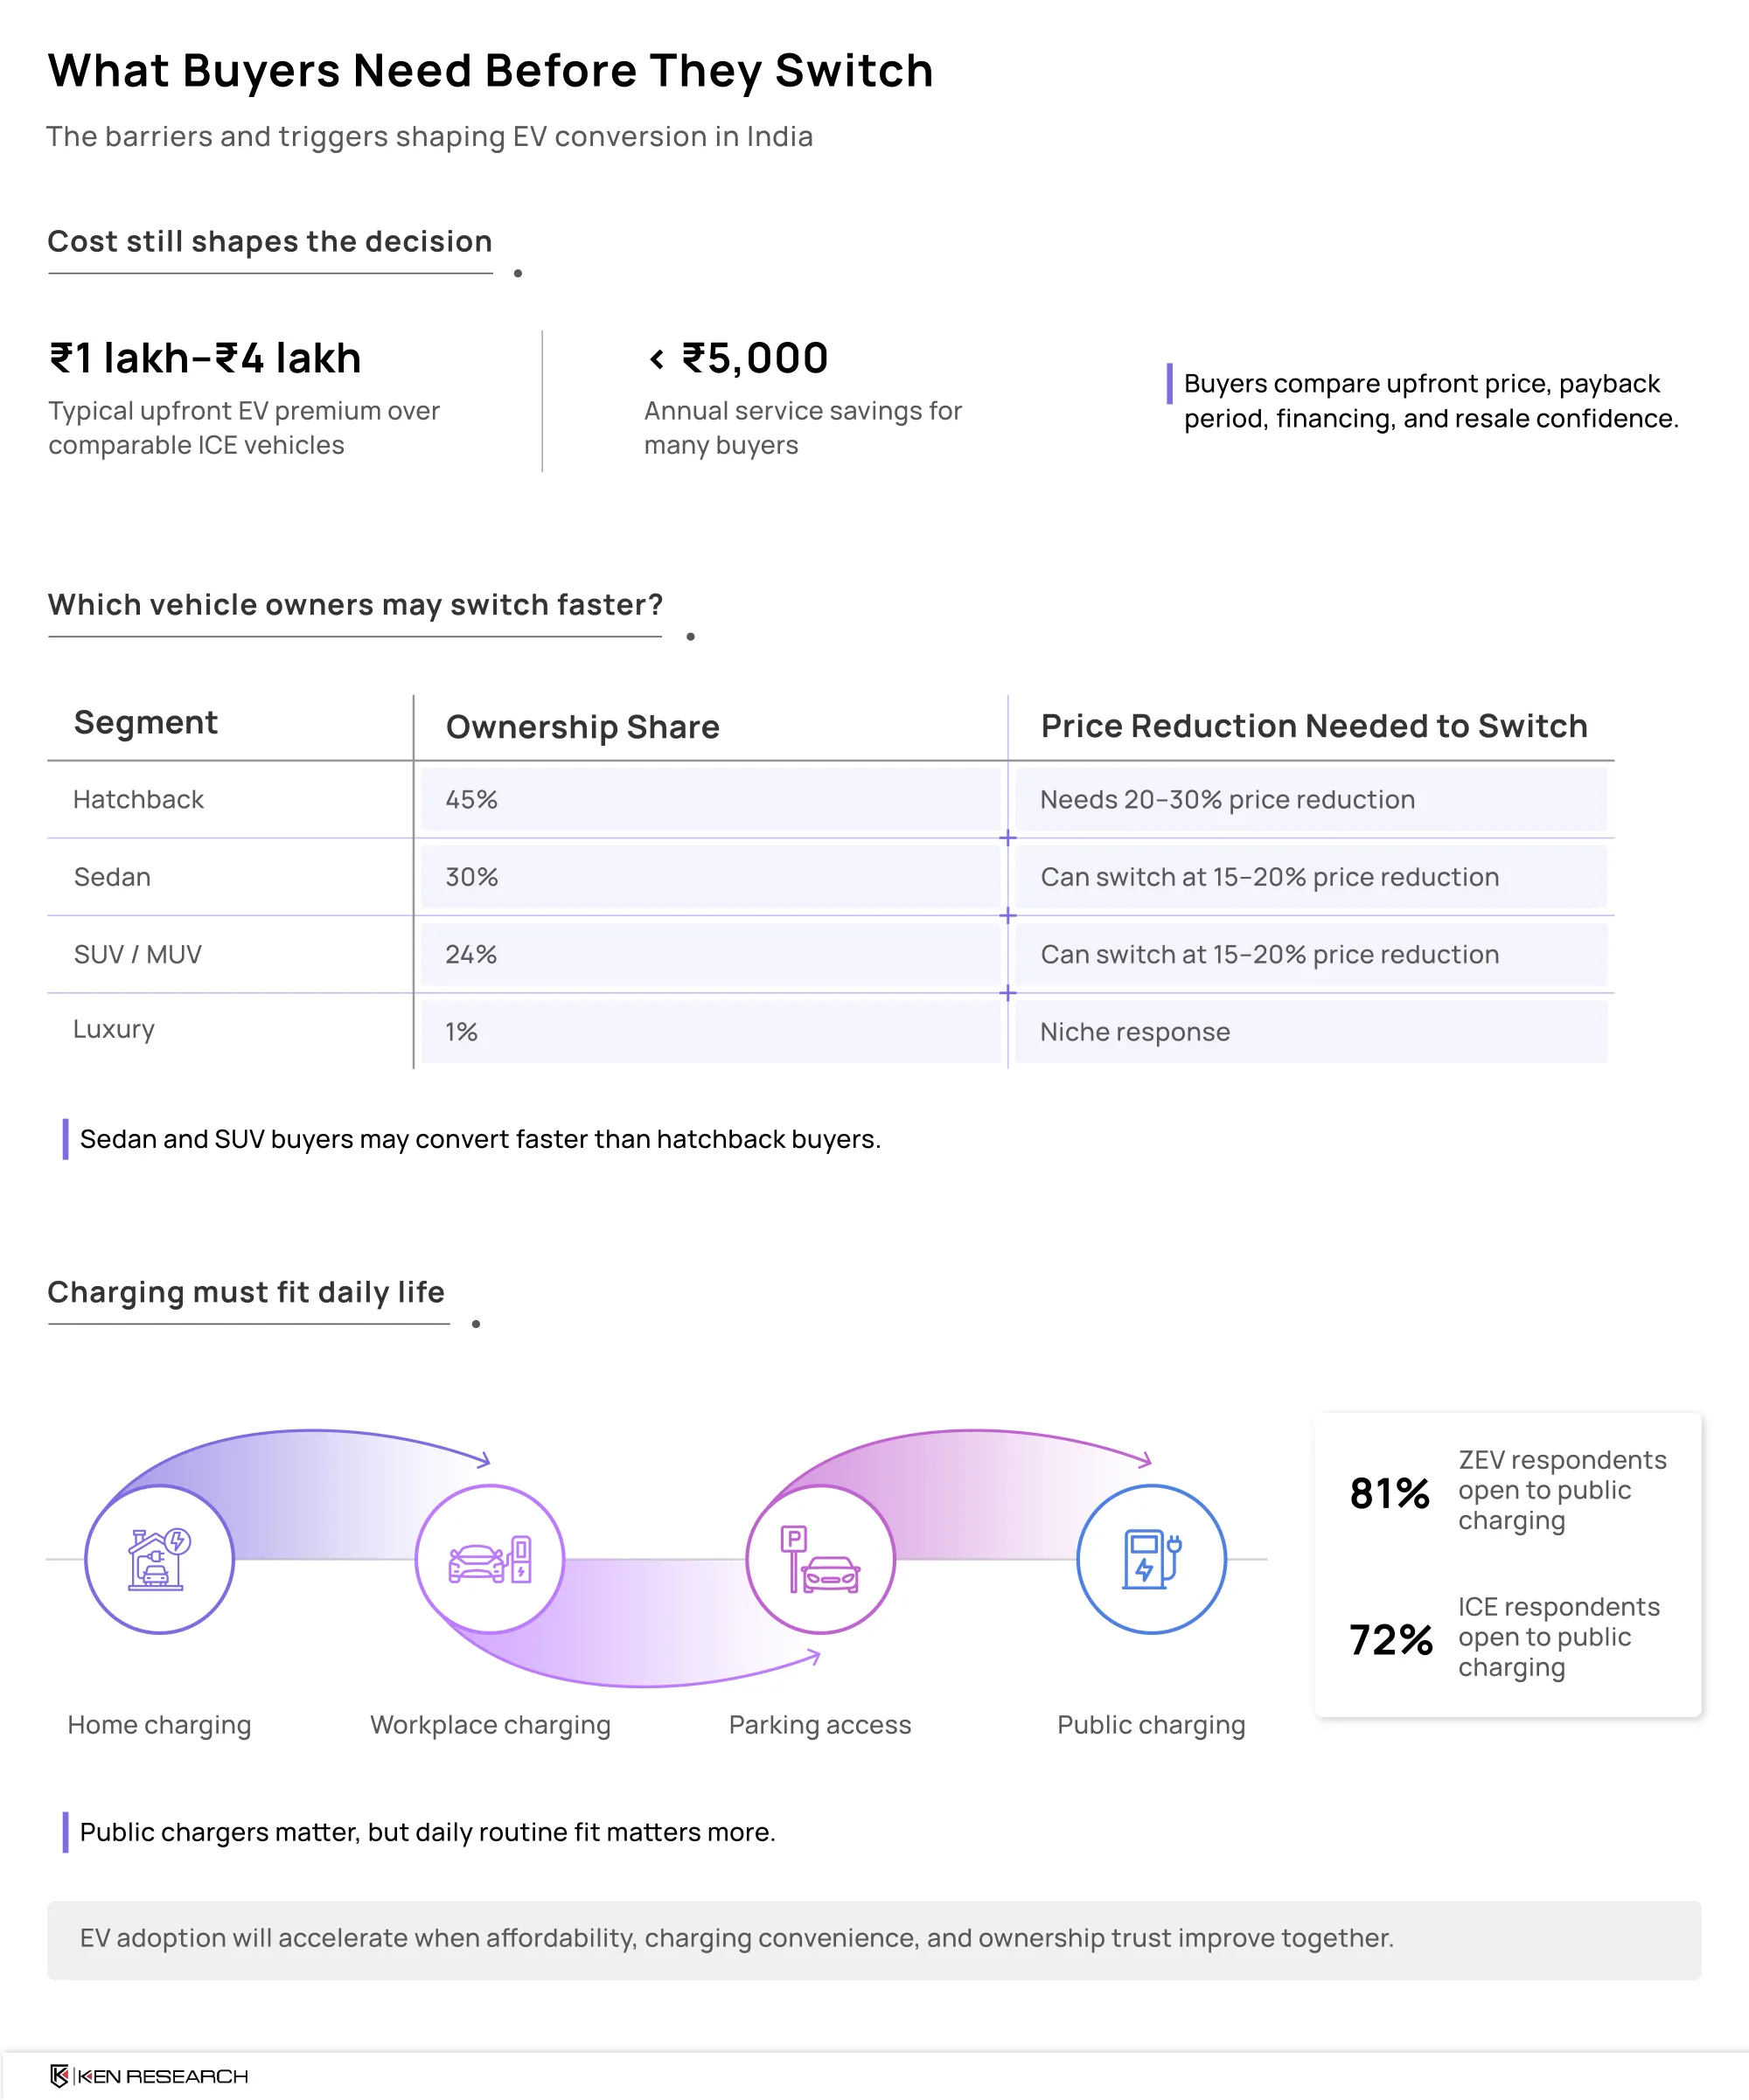Click the 72% ICE respondents statistic
1749x2100 pixels.
click(1505, 1637)
